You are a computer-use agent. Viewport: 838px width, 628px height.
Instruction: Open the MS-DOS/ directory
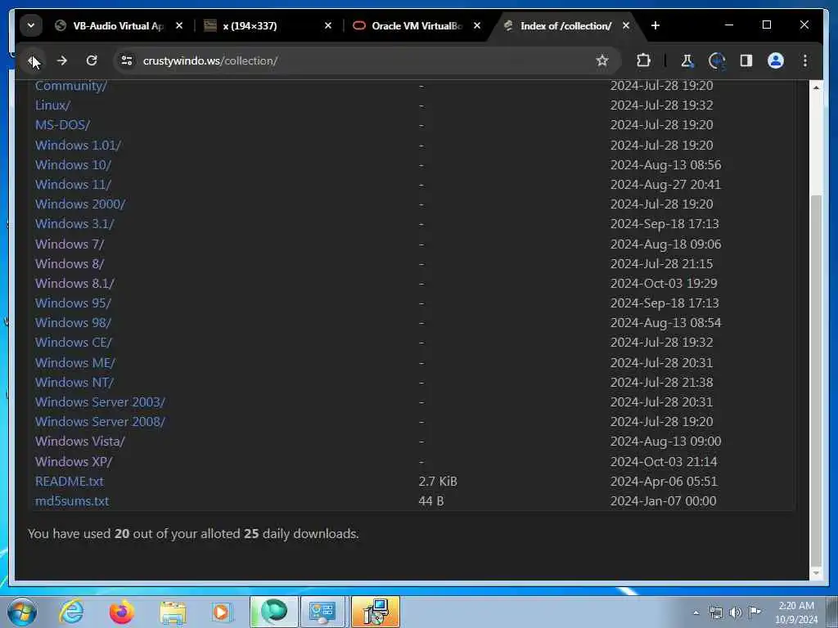click(62, 125)
